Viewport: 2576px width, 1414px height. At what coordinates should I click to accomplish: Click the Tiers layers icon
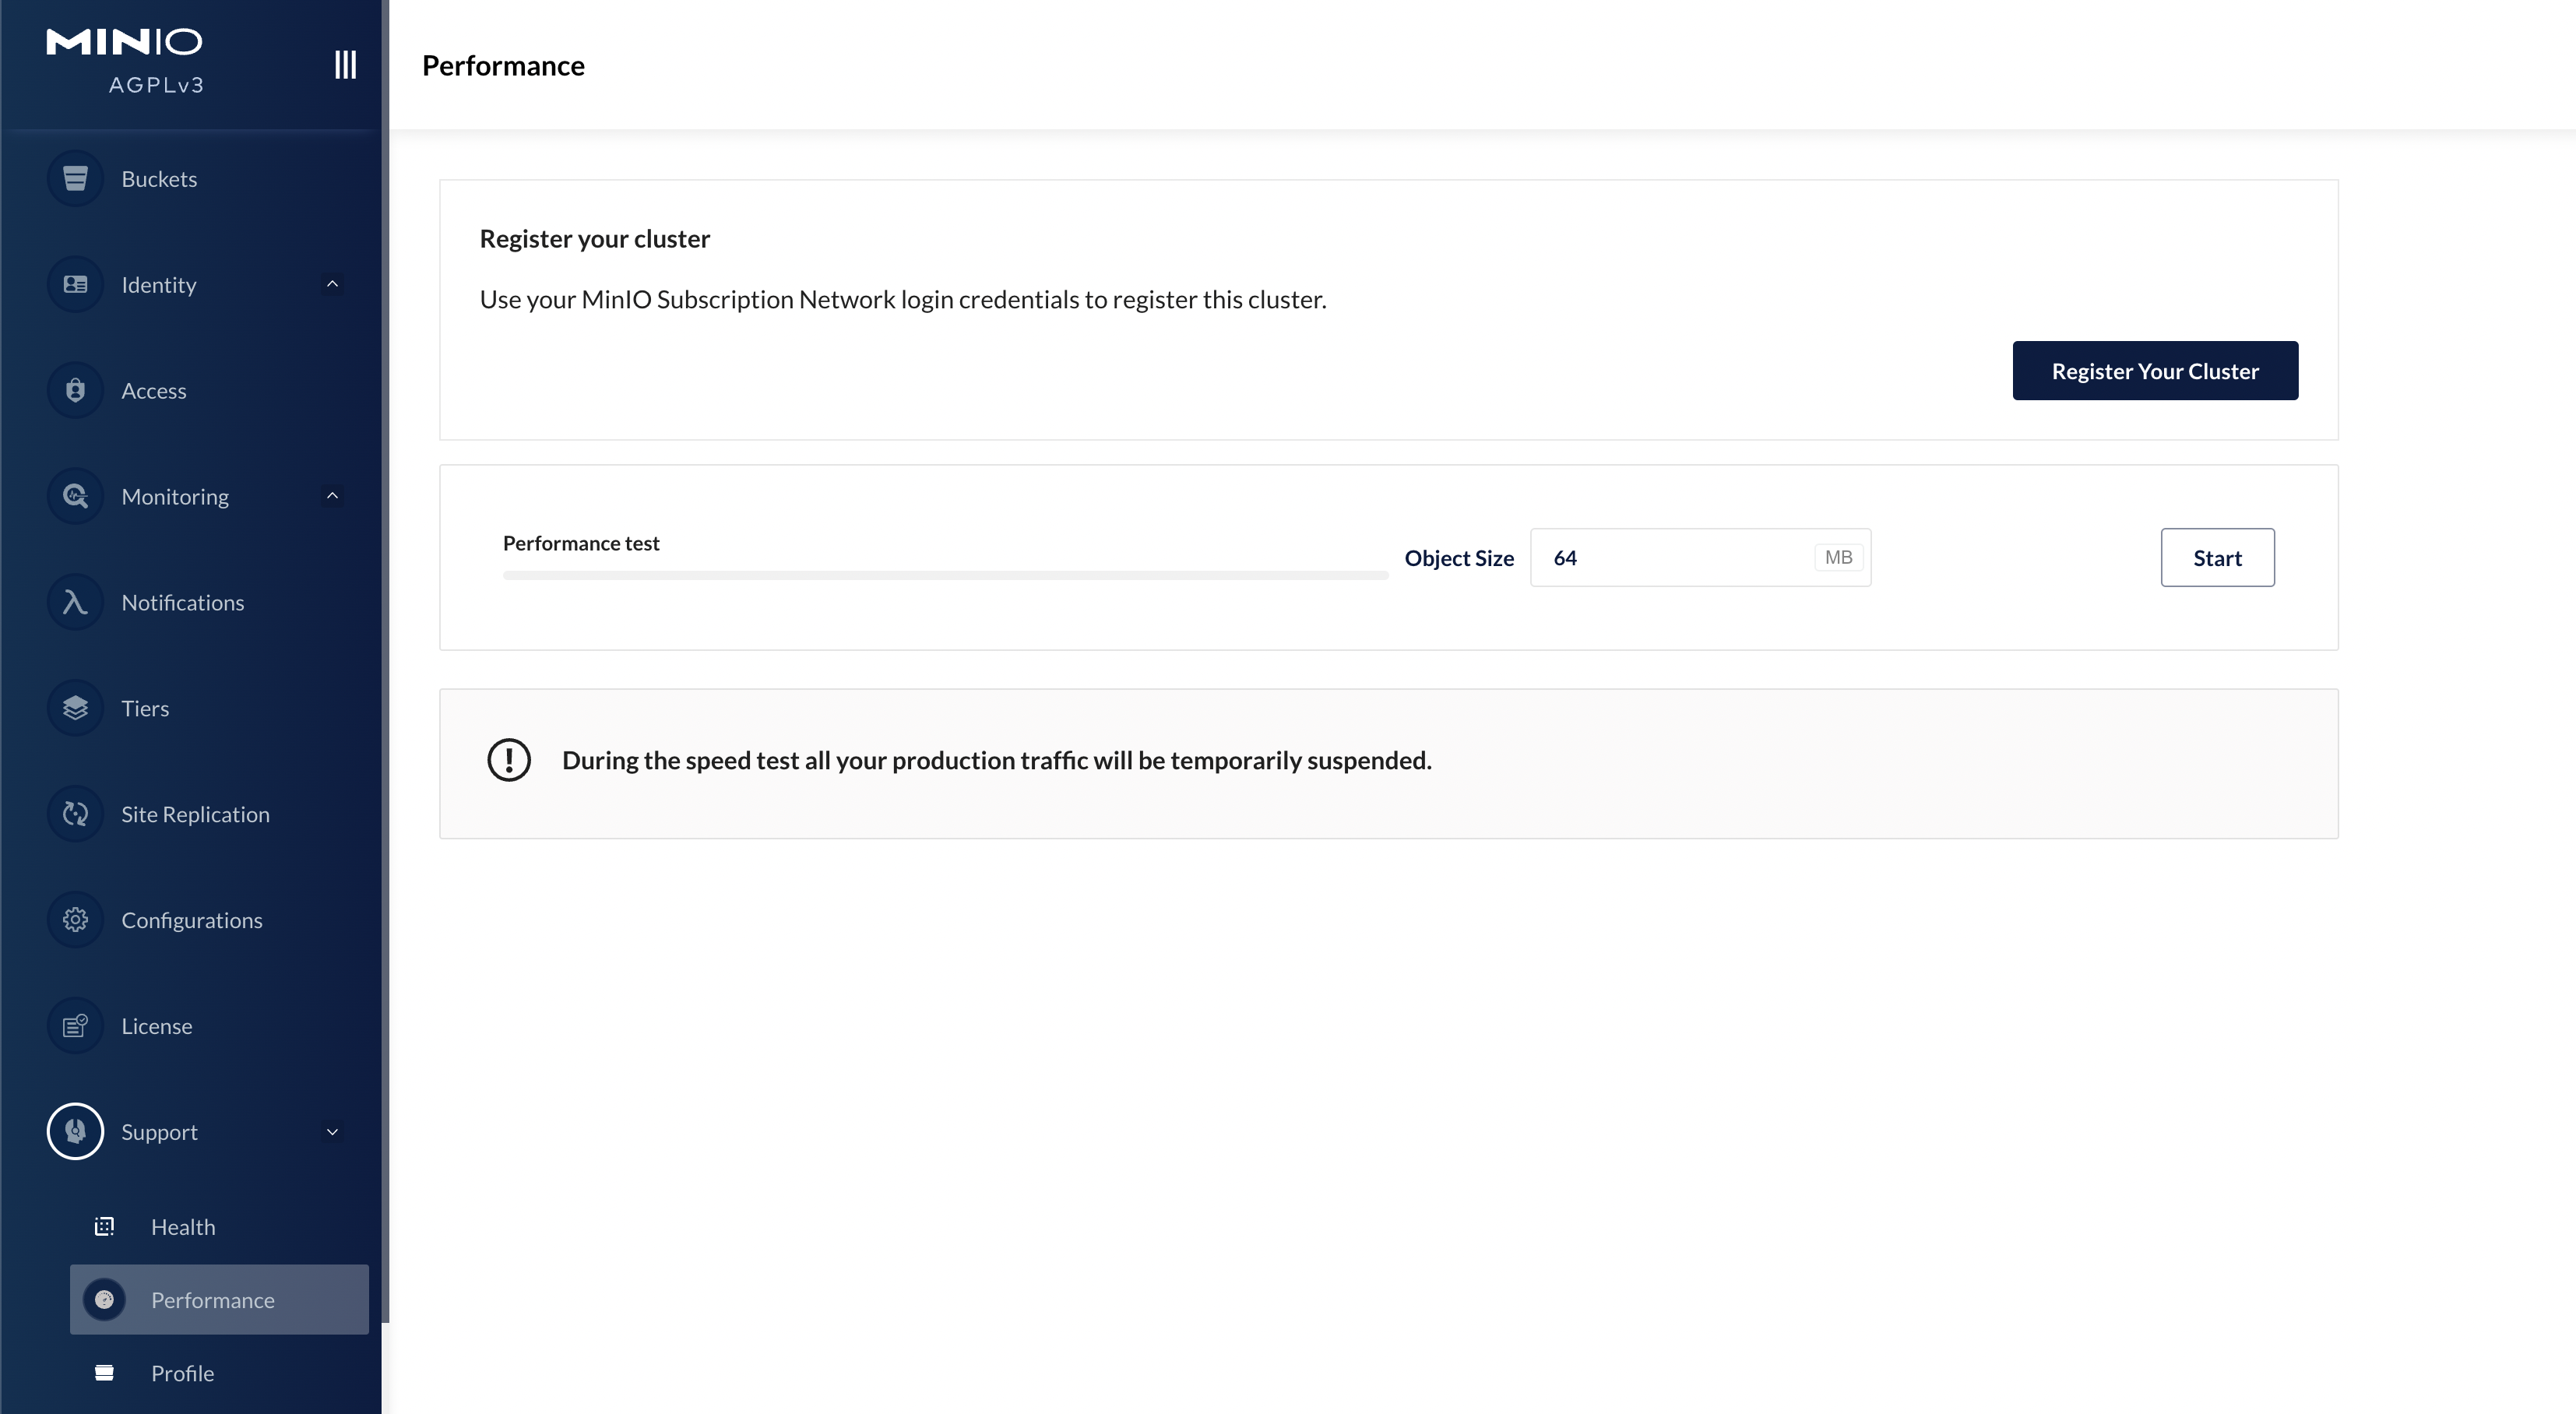(x=75, y=709)
